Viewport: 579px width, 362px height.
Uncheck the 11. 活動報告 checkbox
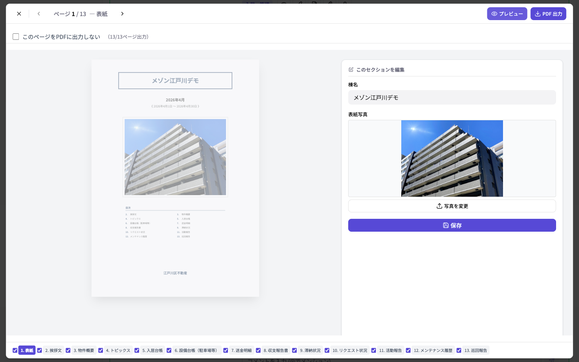pos(374,350)
